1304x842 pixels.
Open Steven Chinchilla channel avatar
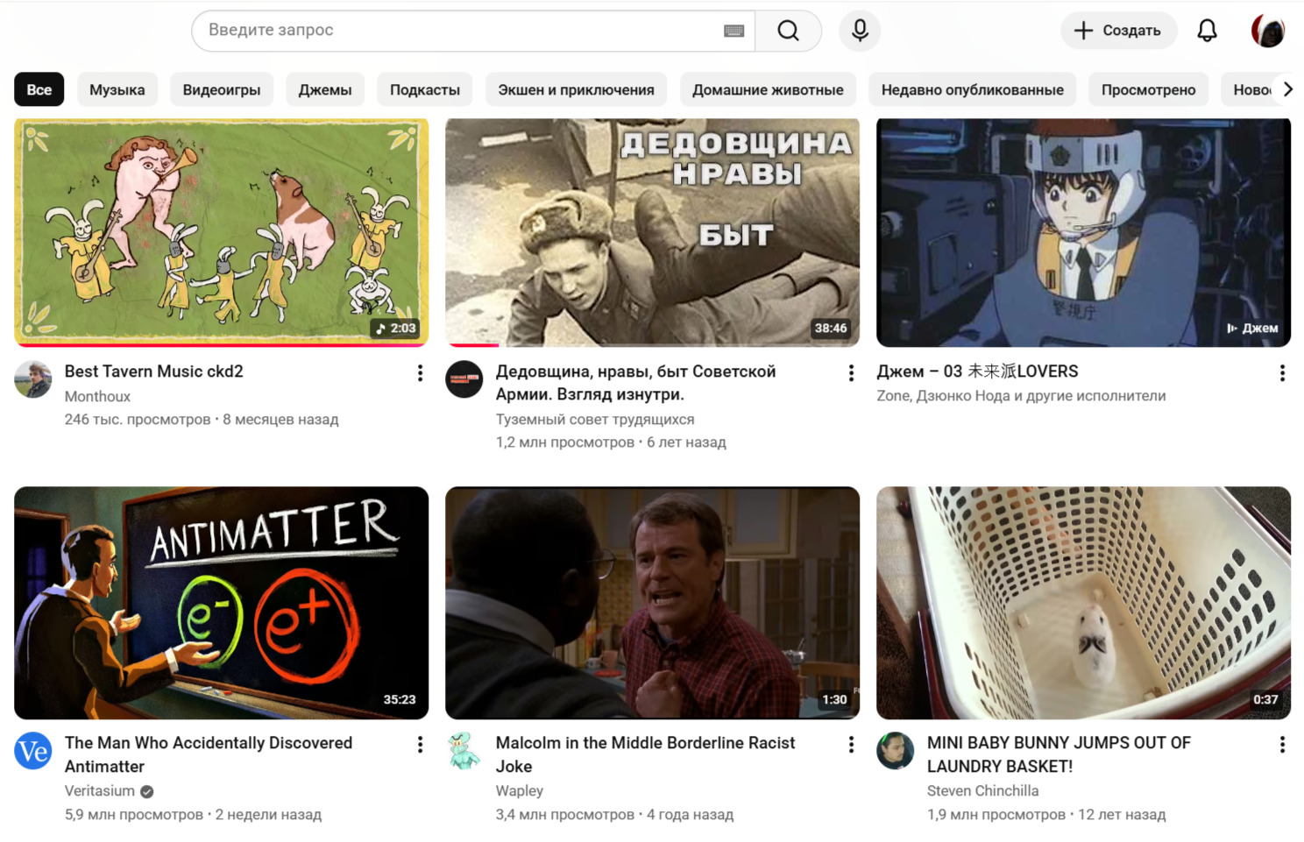pos(895,751)
